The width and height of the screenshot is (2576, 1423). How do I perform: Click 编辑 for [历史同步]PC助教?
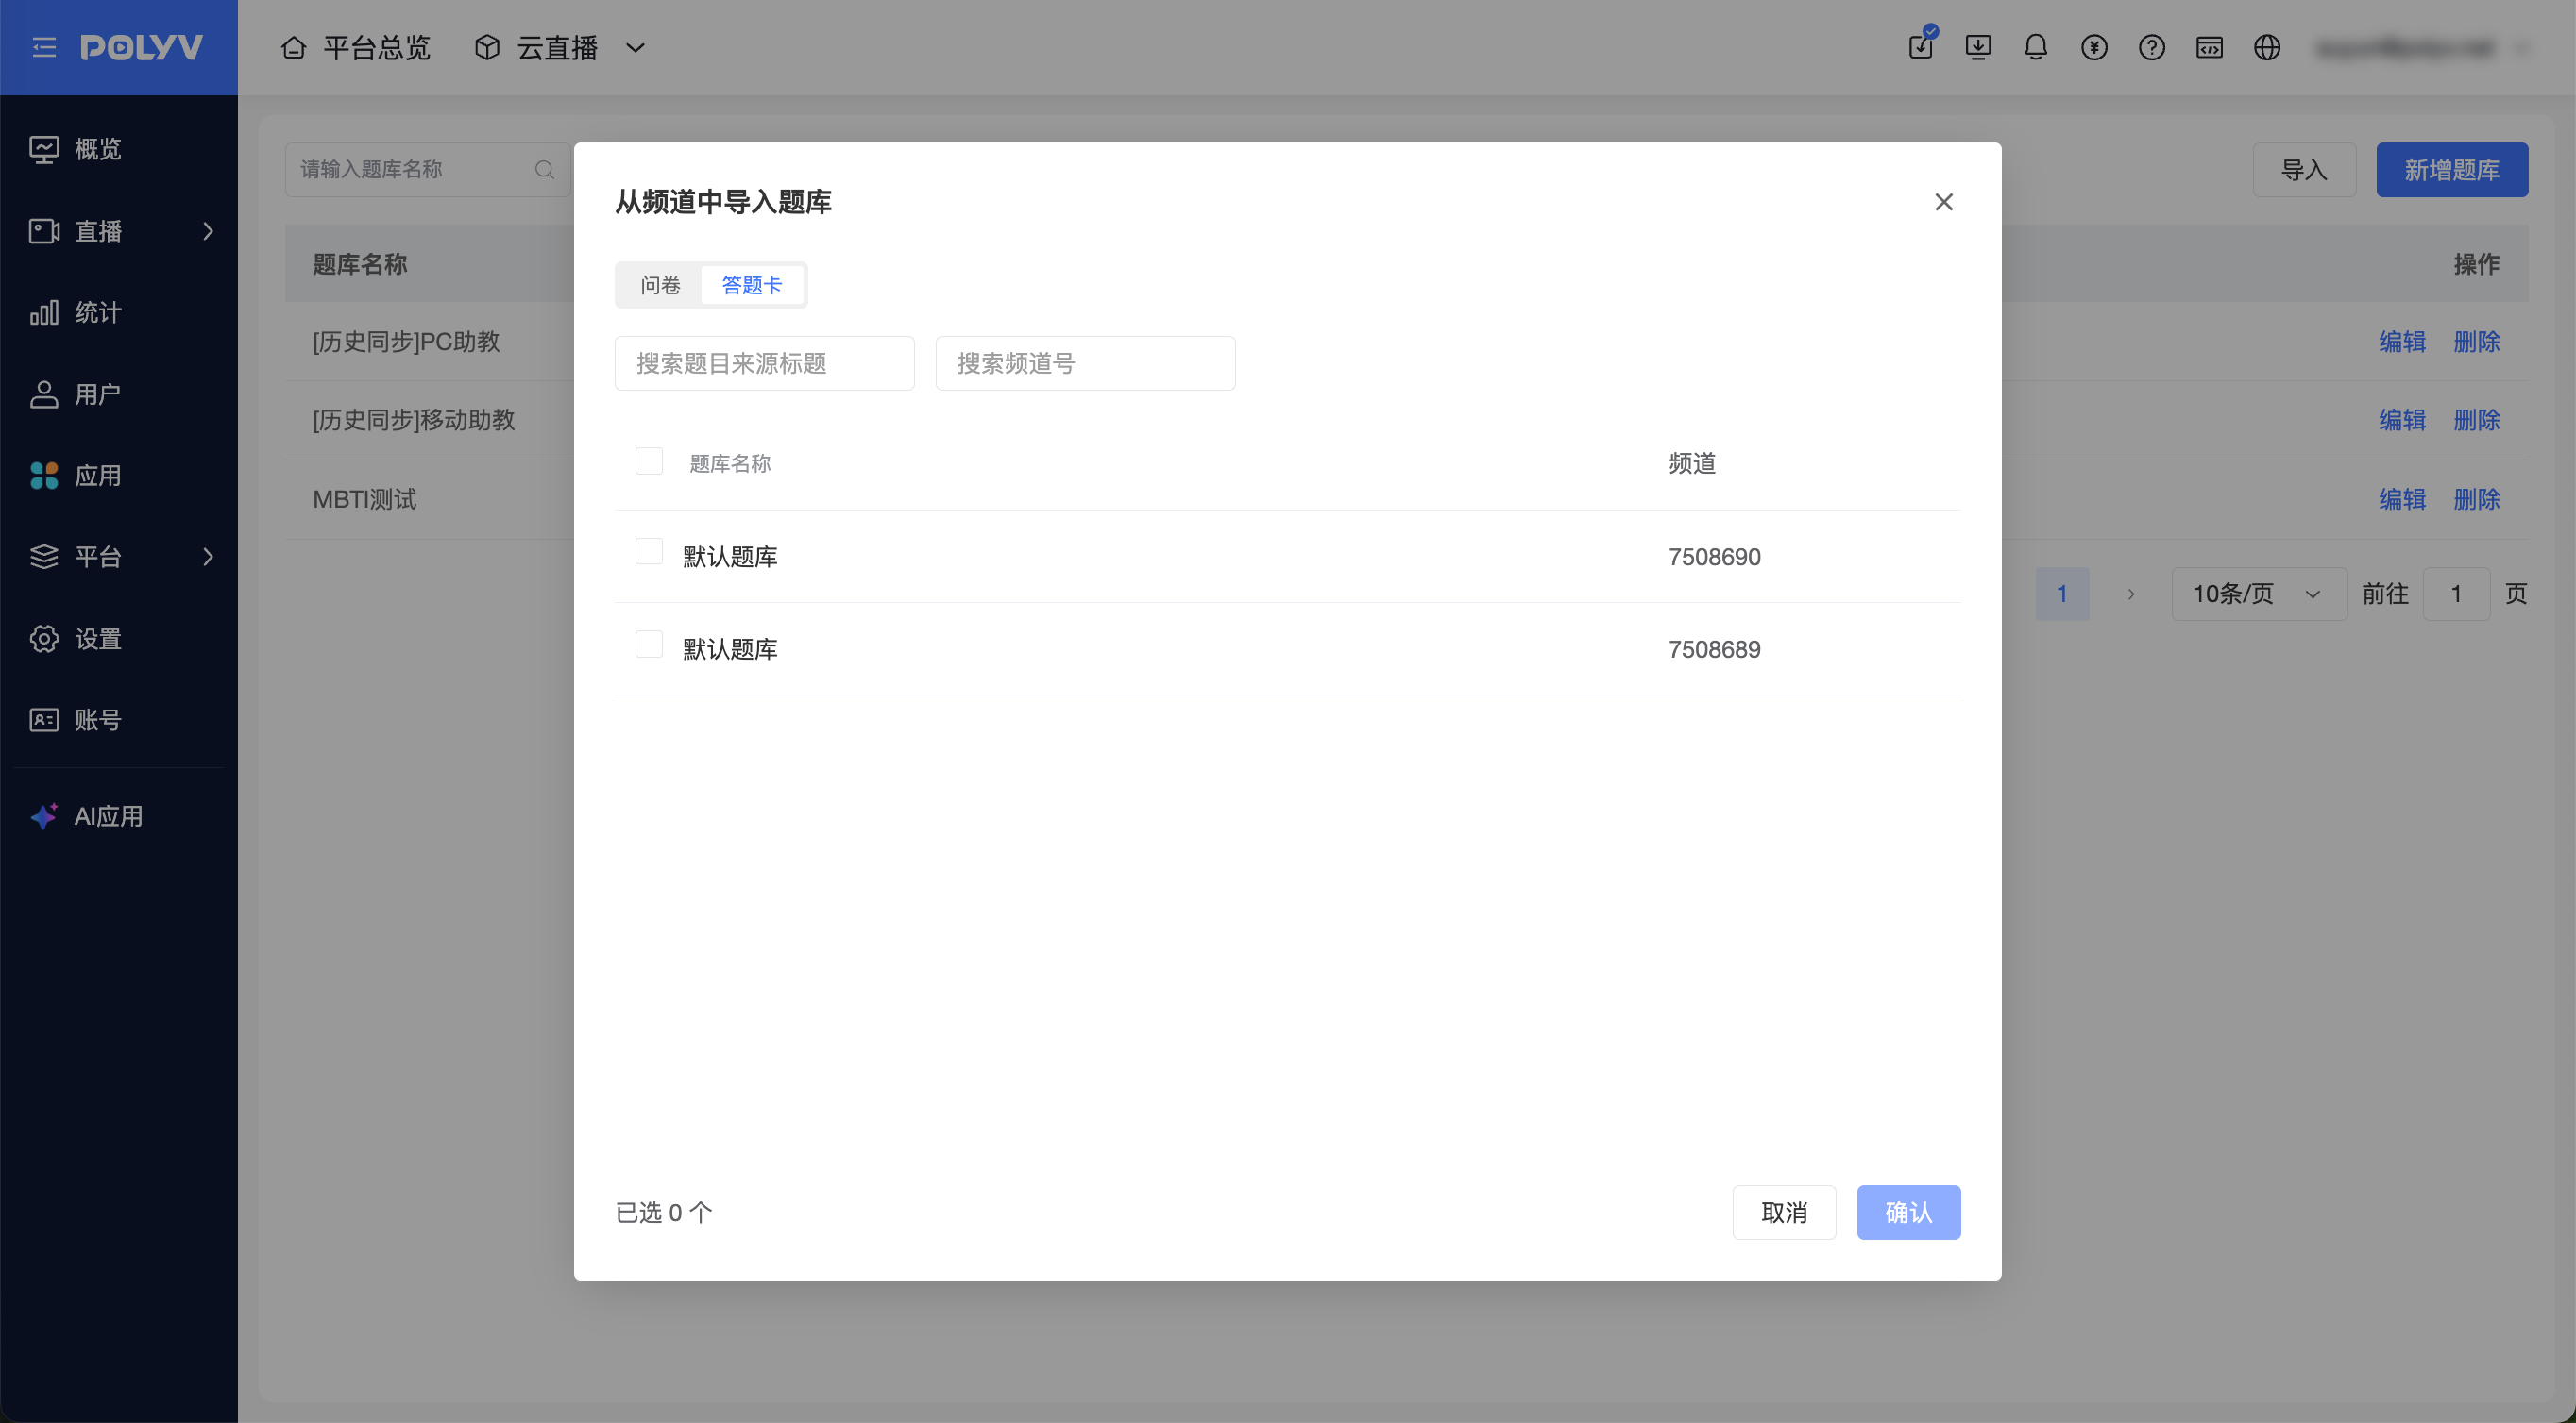click(2402, 342)
